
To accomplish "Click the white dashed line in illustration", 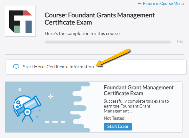I will [x=55, y=122].
